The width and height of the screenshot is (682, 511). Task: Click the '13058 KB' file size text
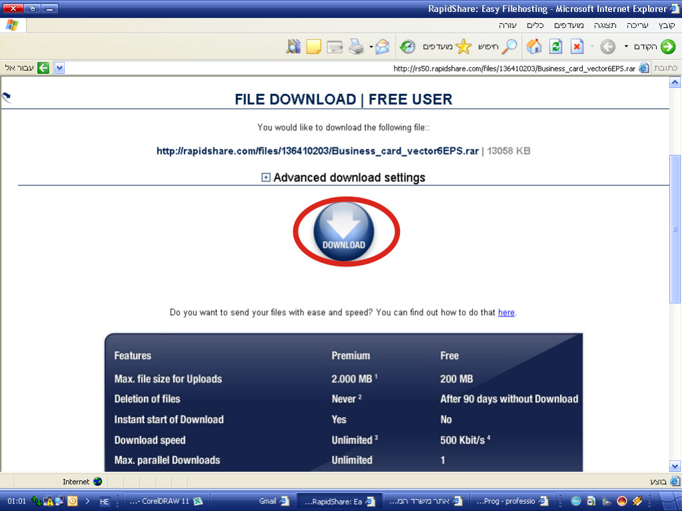pos(509,151)
